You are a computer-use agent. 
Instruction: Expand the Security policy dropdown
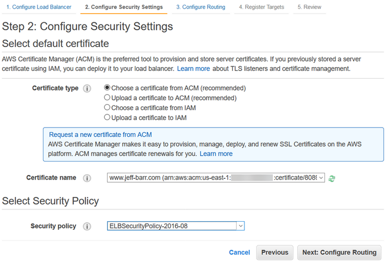point(176,226)
